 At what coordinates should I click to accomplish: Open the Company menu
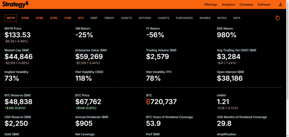point(246,5)
